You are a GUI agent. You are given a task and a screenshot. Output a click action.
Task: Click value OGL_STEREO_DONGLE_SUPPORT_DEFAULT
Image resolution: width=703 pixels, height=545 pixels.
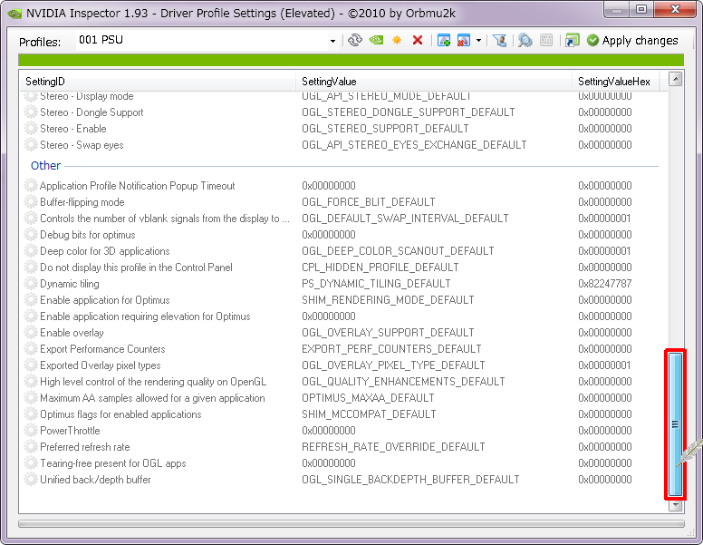tap(408, 112)
